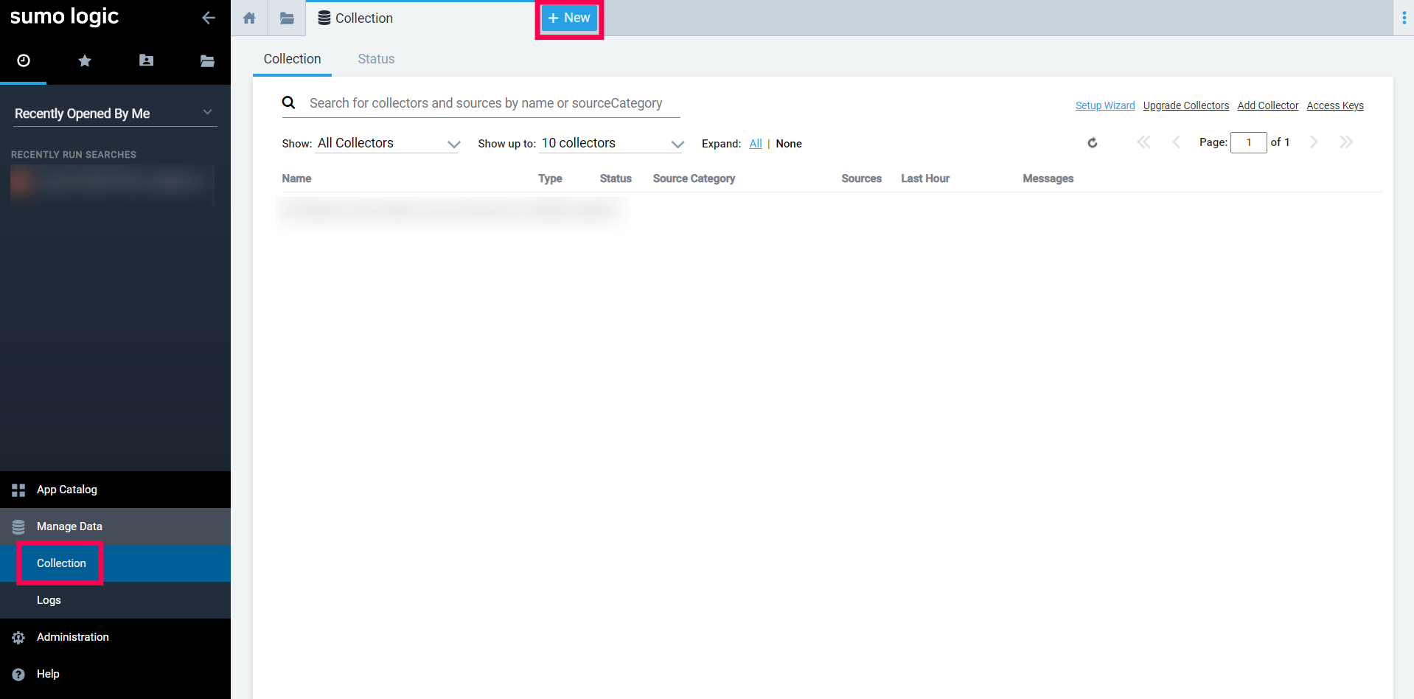Select Logs under Manage Data
1414x699 pixels.
(115, 600)
